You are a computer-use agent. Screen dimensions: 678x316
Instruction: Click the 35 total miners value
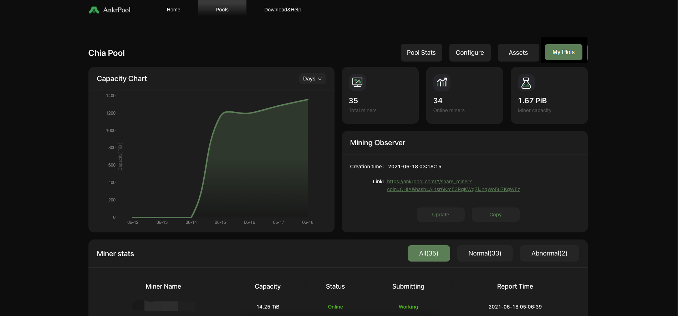(353, 101)
